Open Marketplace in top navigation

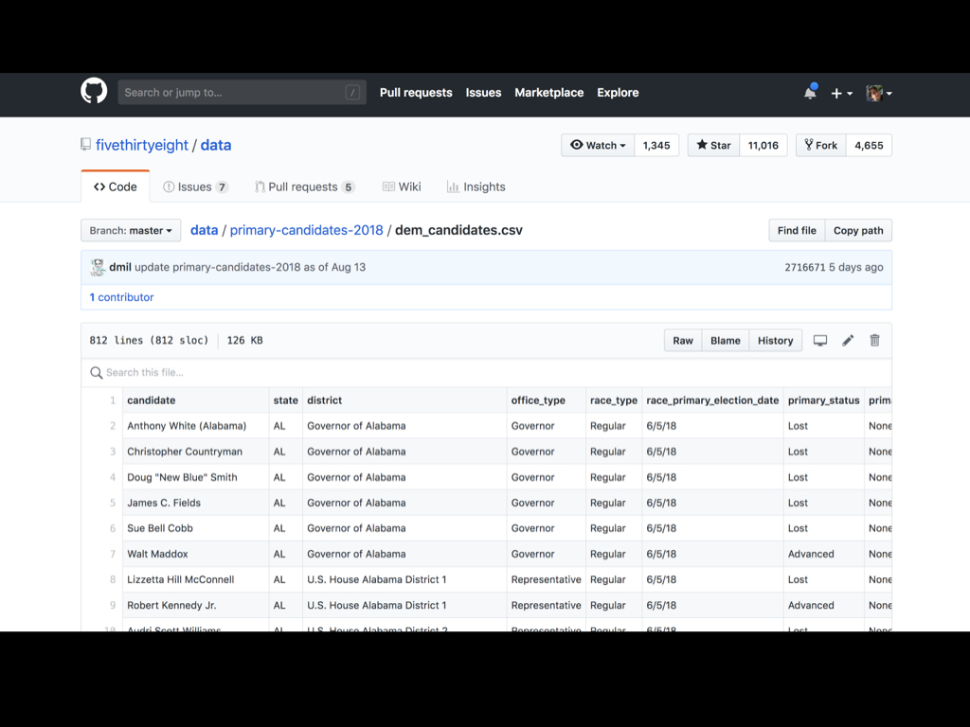tap(548, 93)
